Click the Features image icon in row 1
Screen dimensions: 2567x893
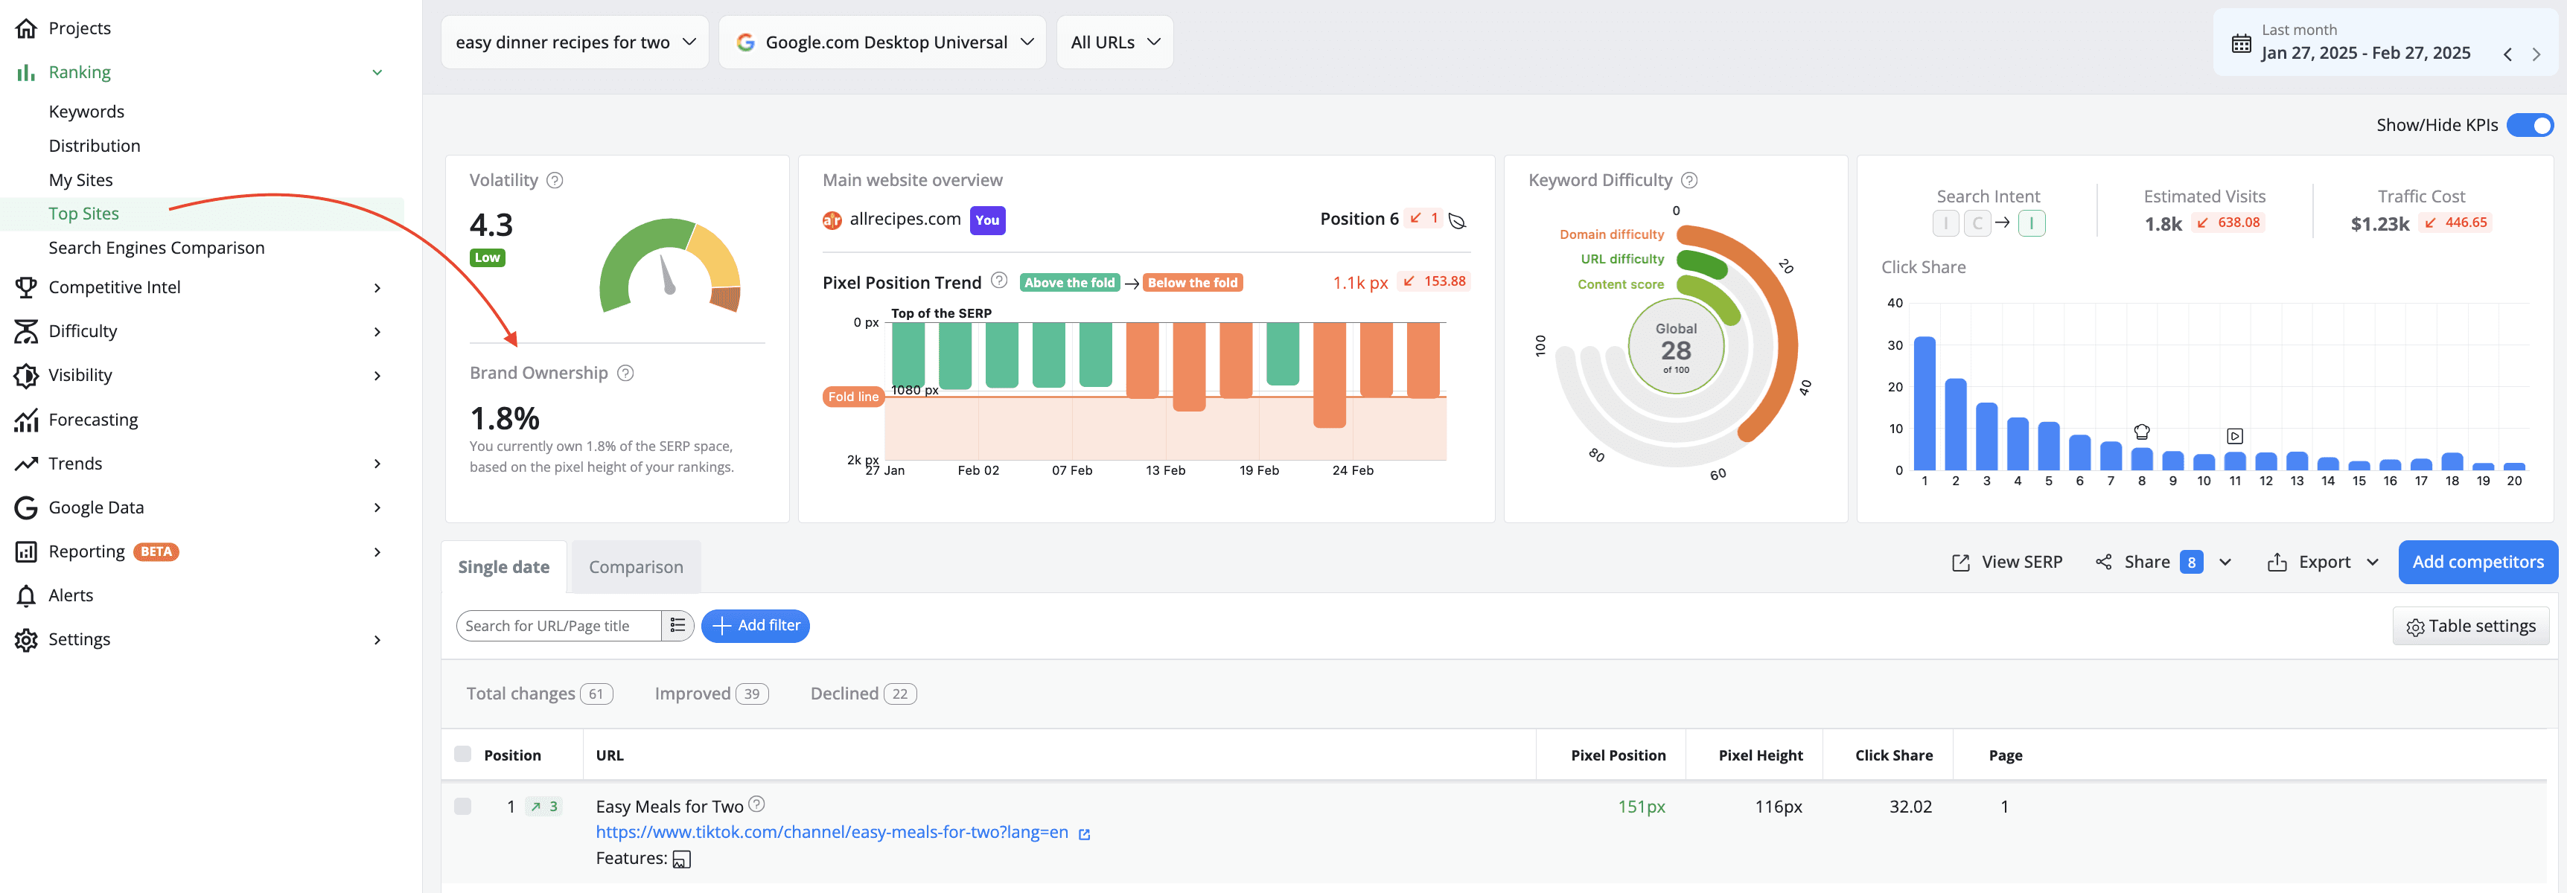[682, 860]
